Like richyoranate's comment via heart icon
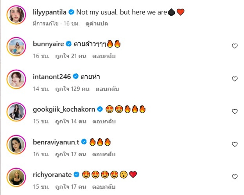244x195 pixels. 235,177
